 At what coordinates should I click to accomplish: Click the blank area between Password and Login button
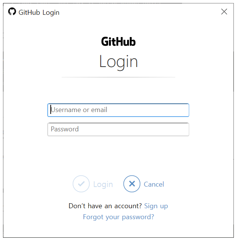[x=118, y=155]
